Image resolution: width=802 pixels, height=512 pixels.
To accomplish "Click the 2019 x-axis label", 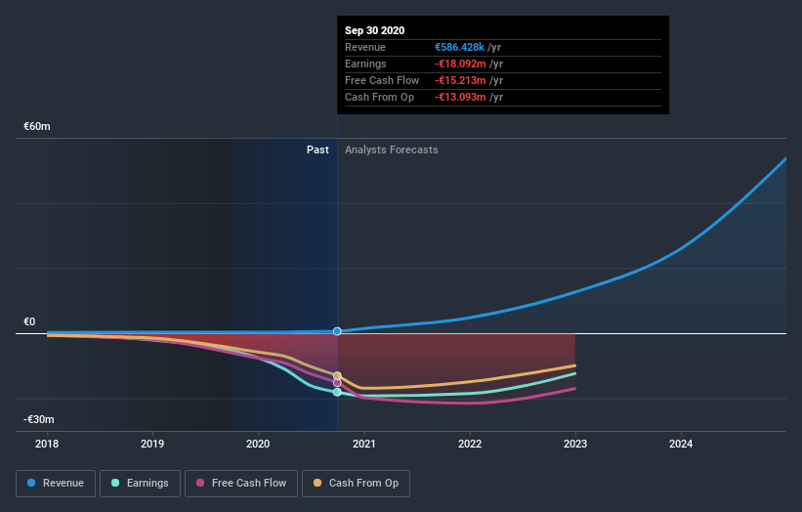I will coord(152,444).
